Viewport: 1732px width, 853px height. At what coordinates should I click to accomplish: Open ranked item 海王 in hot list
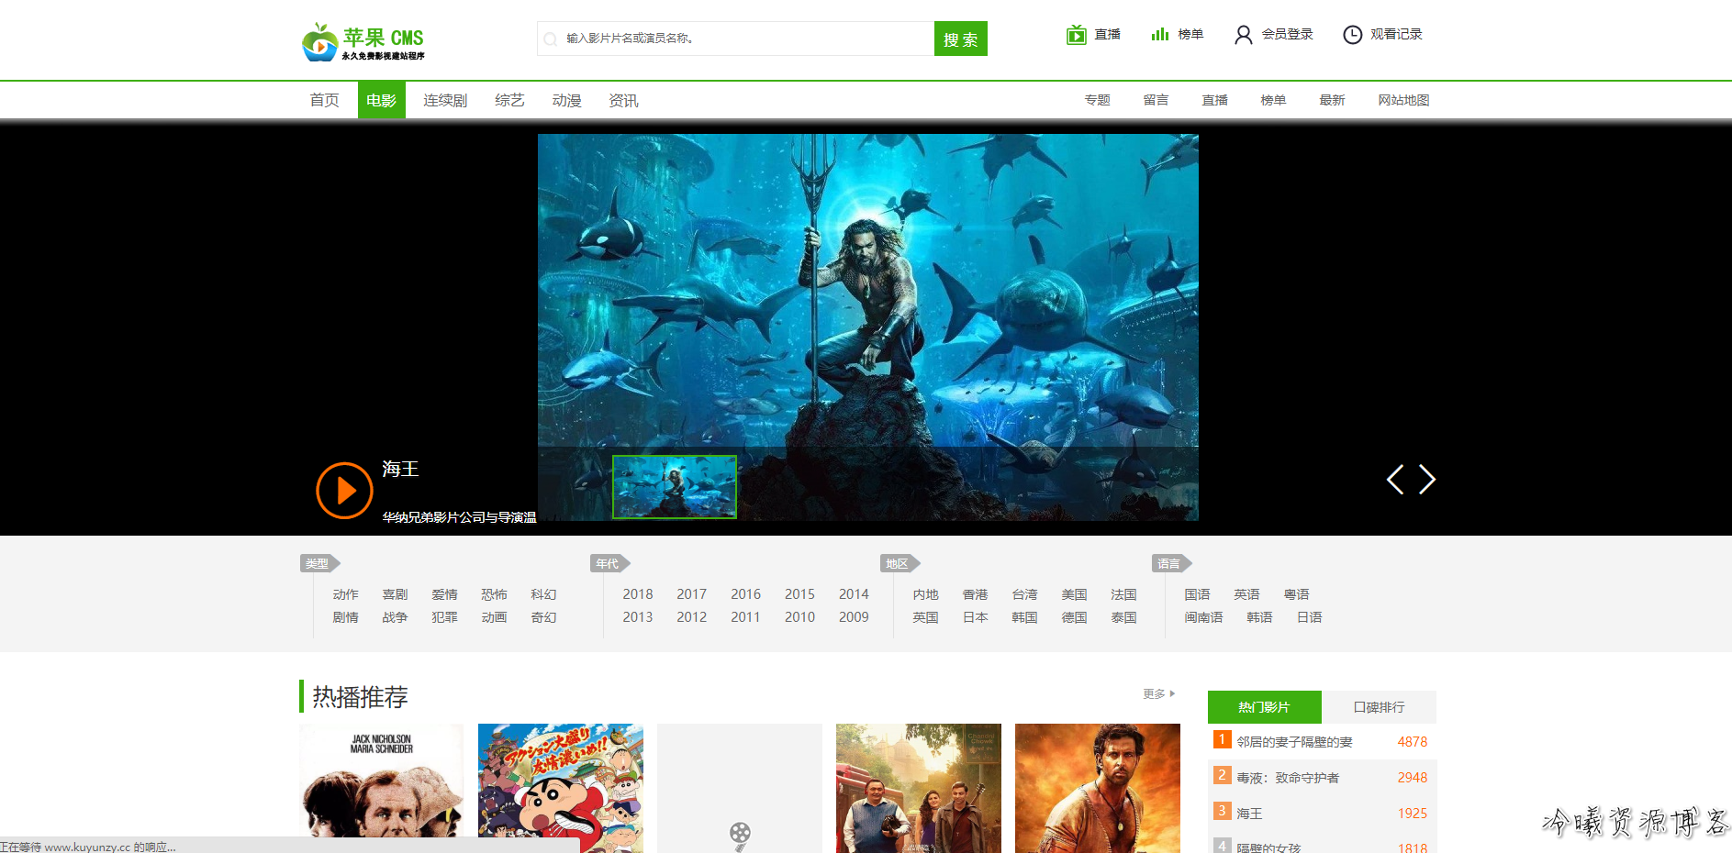pos(1249,814)
